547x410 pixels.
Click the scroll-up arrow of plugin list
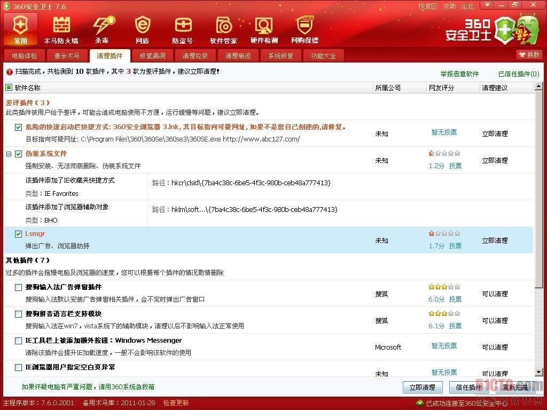point(538,86)
